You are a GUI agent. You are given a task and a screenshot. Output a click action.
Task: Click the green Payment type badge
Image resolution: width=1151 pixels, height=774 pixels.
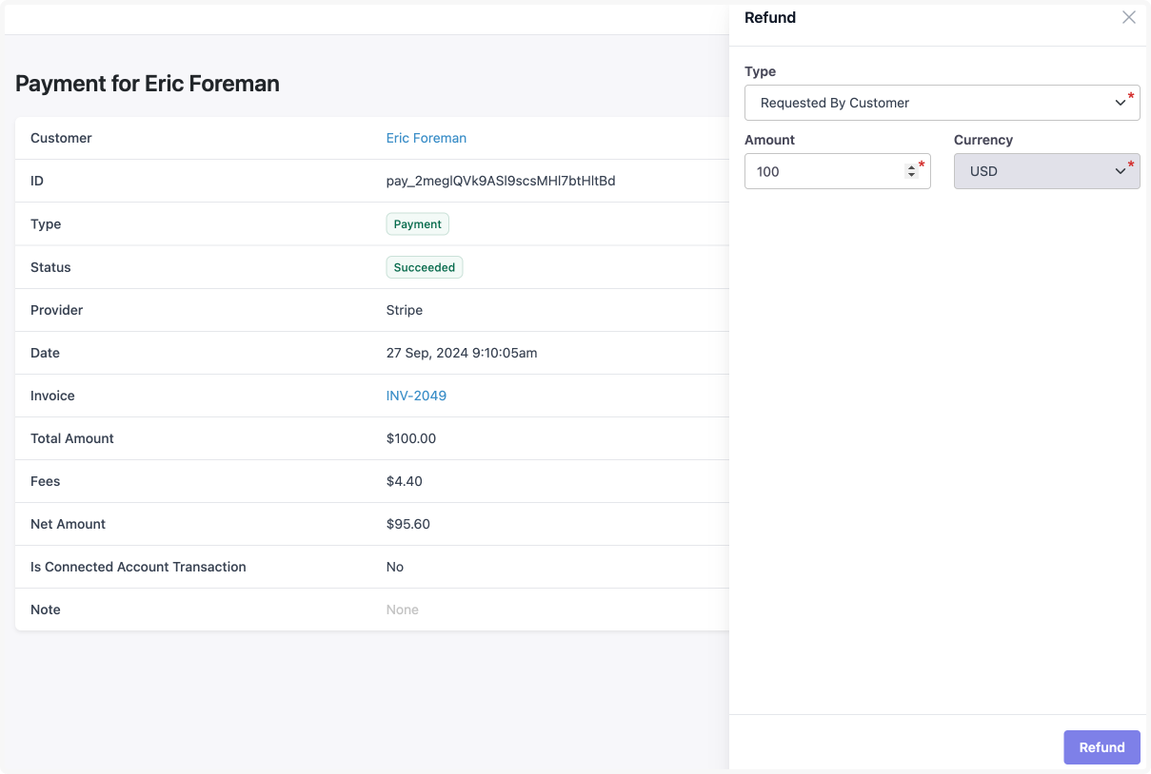[x=417, y=224]
